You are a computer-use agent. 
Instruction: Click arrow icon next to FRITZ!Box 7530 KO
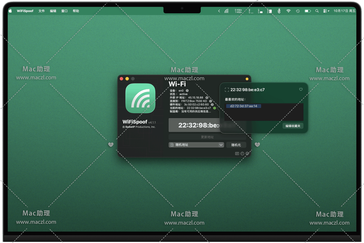(x=210, y=101)
